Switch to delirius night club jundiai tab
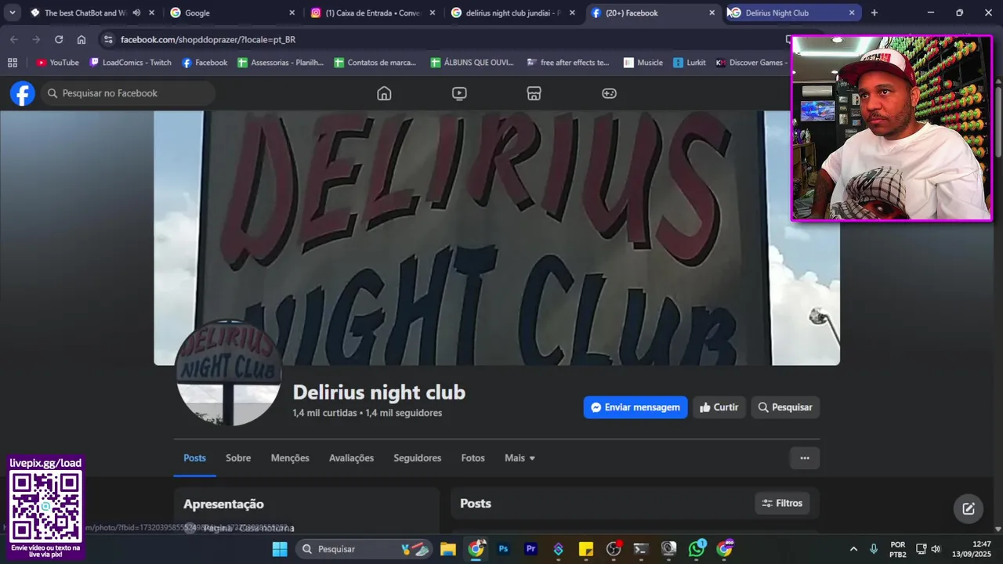 click(x=513, y=13)
